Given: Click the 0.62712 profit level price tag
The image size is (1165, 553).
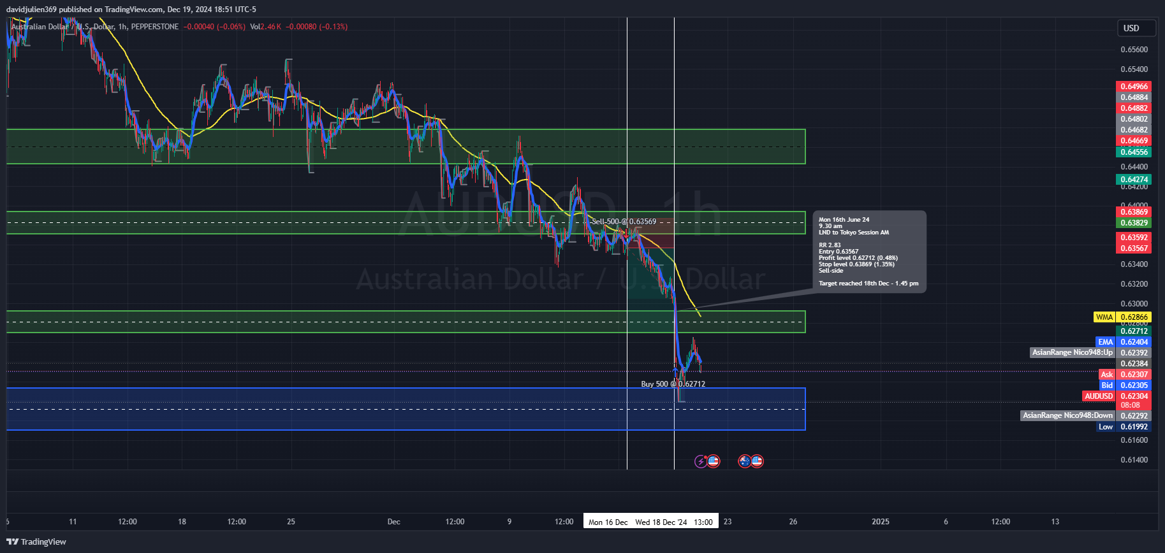Looking at the screenshot, I should (1134, 331).
